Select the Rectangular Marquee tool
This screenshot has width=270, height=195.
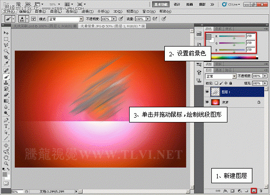tap(6, 39)
